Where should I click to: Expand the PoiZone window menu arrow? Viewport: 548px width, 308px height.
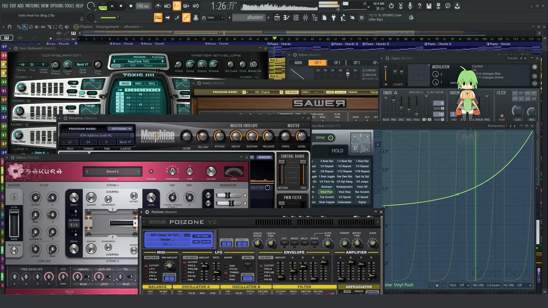coord(142,212)
